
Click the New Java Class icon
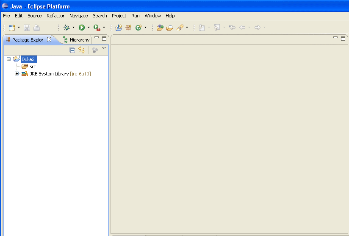point(138,28)
